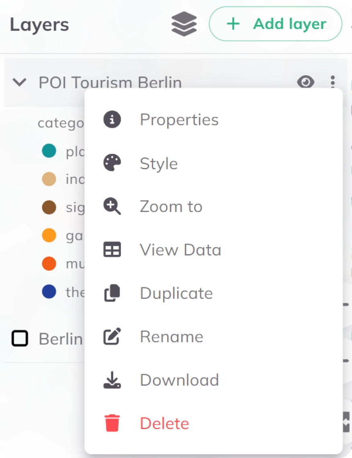352x458 pixels.
Task: Open the three-dot options menu of POI Tourism Berlin
Action: (332, 82)
